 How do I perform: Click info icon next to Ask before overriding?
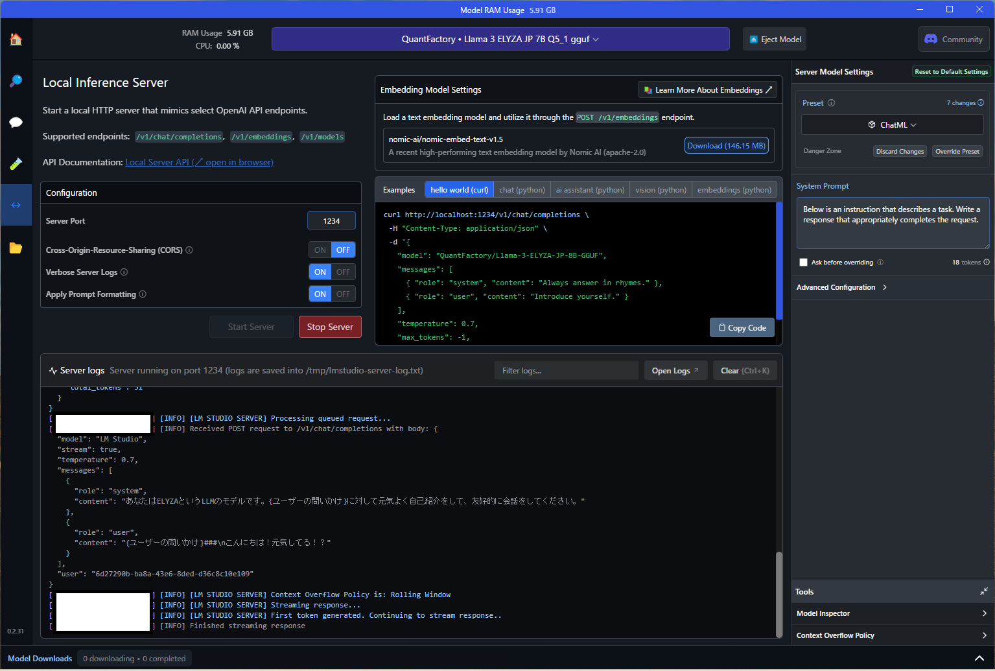880,263
